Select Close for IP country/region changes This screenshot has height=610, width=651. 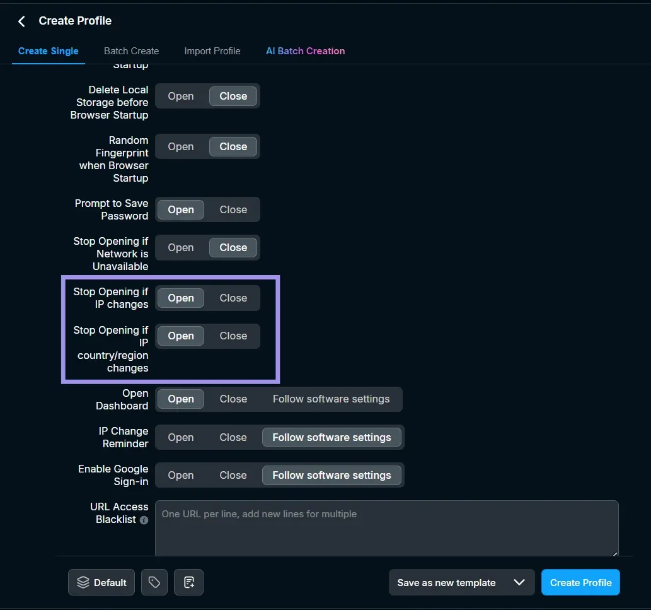click(x=233, y=336)
